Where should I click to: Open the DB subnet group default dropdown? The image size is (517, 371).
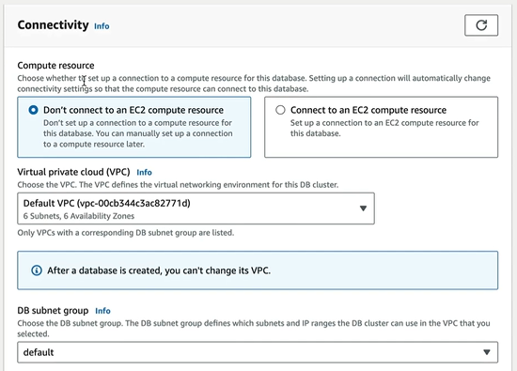[x=258, y=352]
